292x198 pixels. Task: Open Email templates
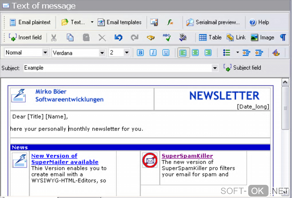pos(120,22)
